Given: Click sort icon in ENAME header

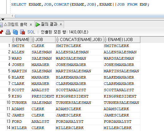Looking at the screenshot, I should (x=13, y=40).
